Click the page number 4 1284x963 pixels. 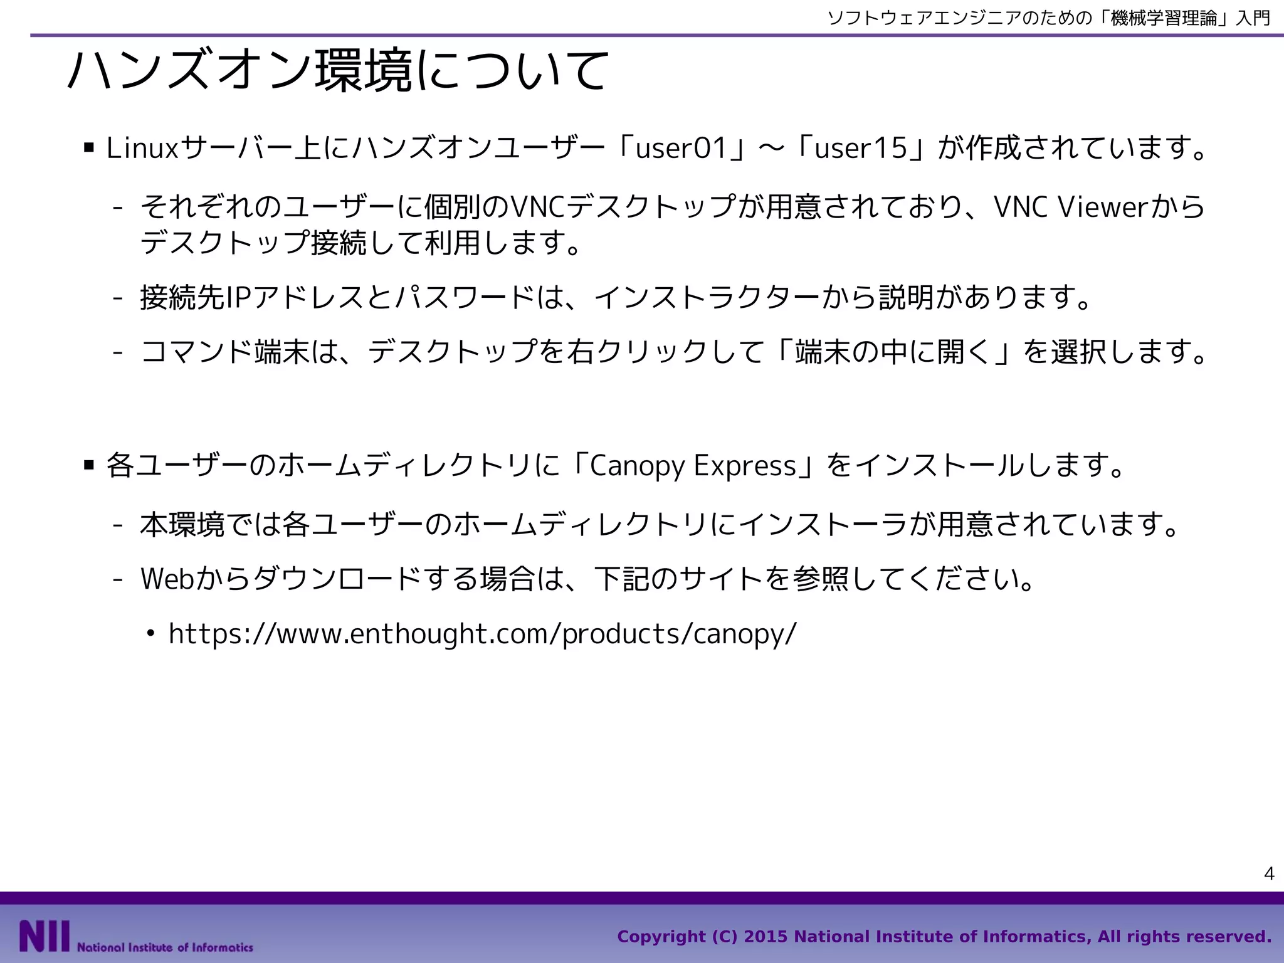click(x=1269, y=873)
